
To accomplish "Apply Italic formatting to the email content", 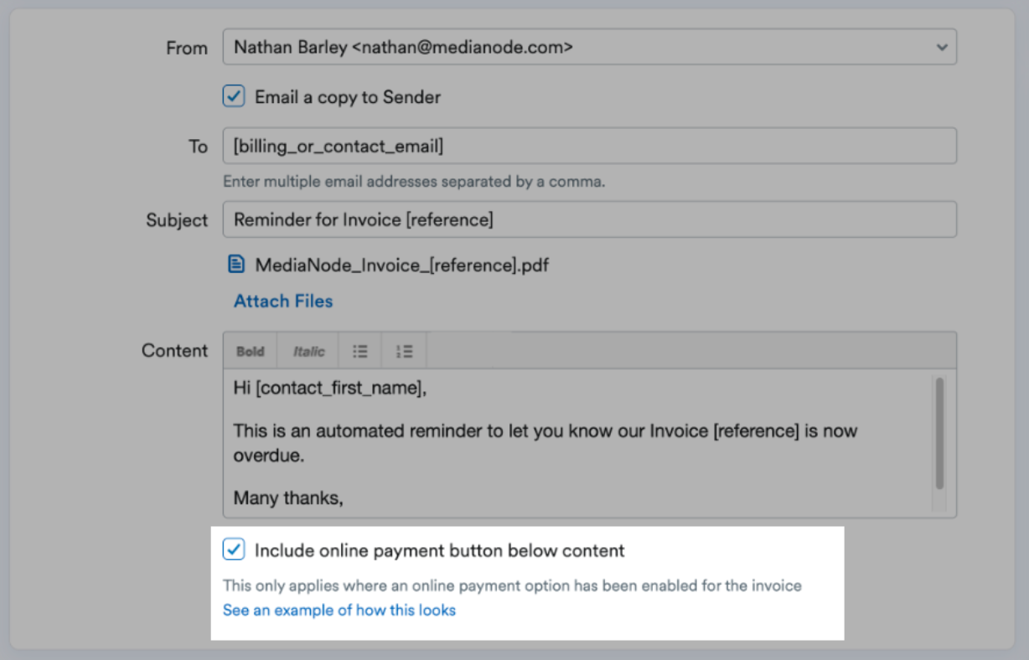I will (307, 350).
